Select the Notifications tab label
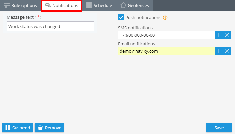 click(65, 6)
